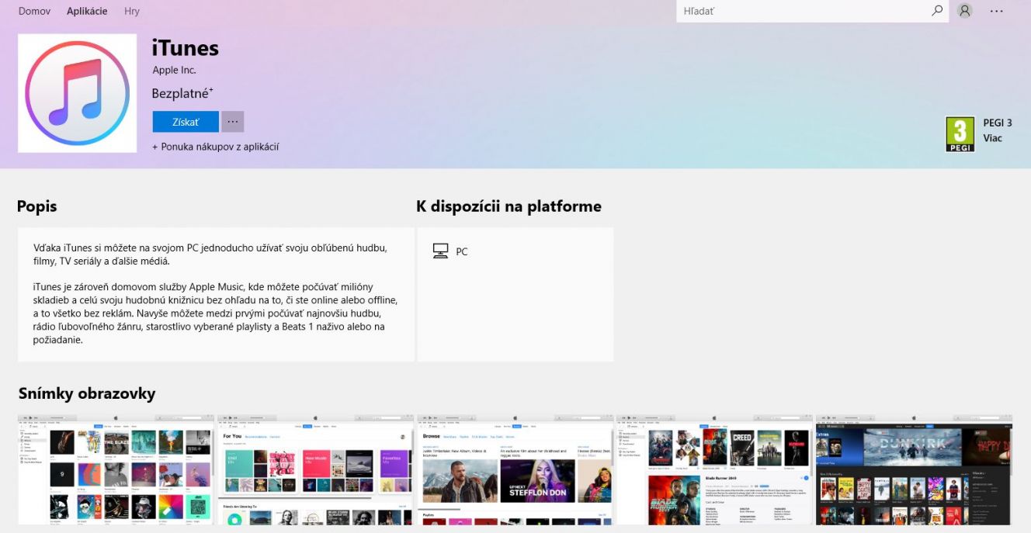Click the PC platform label
This screenshot has width=1031, height=533.
pos(462,252)
